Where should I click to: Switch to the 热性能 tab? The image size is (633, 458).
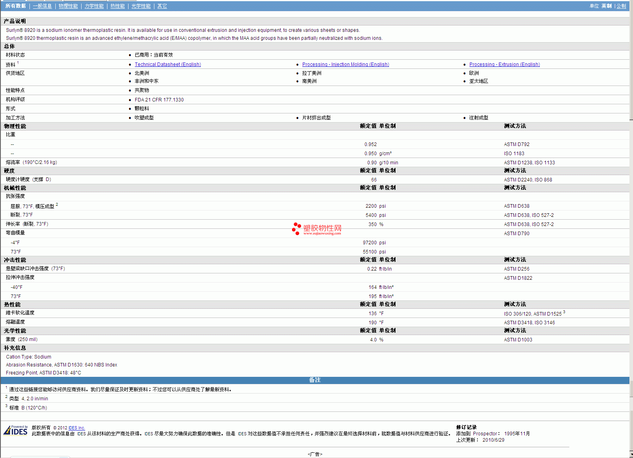[x=117, y=6]
